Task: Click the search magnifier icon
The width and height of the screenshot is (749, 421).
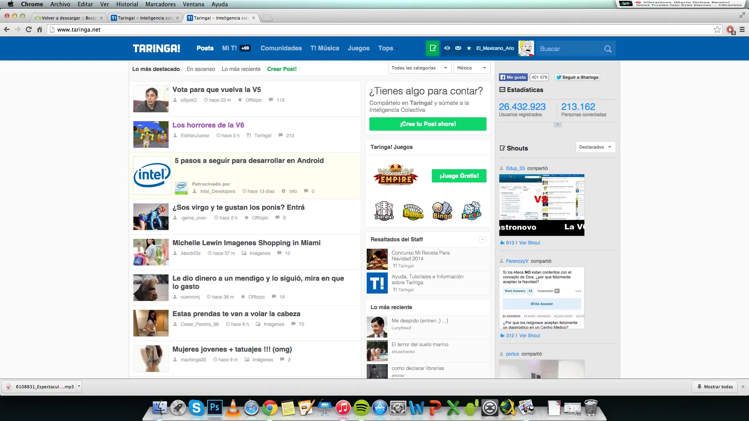Action: coord(608,49)
